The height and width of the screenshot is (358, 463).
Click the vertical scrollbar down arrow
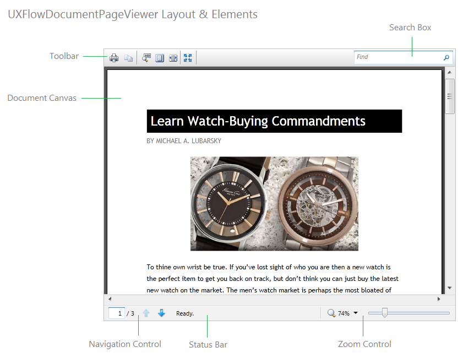click(449, 288)
